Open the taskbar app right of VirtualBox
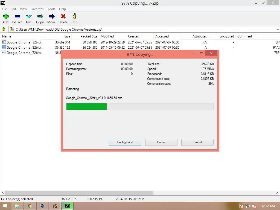This screenshot has height=210, width=280. (55, 206)
